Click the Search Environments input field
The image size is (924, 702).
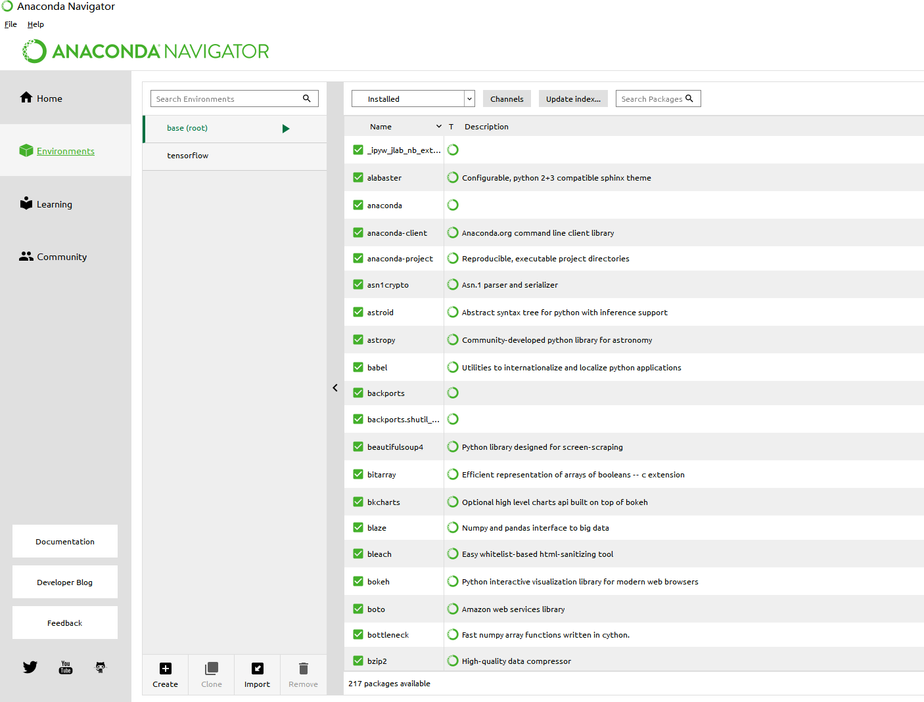click(x=235, y=99)
